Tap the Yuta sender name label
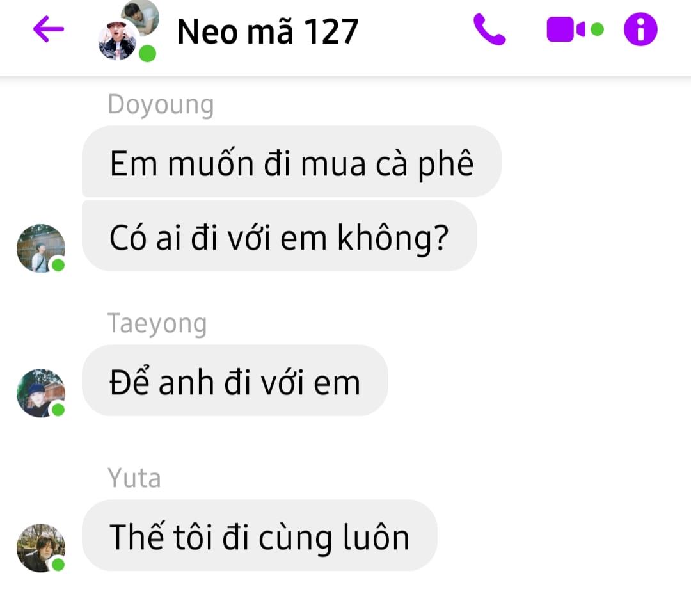Viewport: 691px width, 594px height. click(x=134, y=478)
